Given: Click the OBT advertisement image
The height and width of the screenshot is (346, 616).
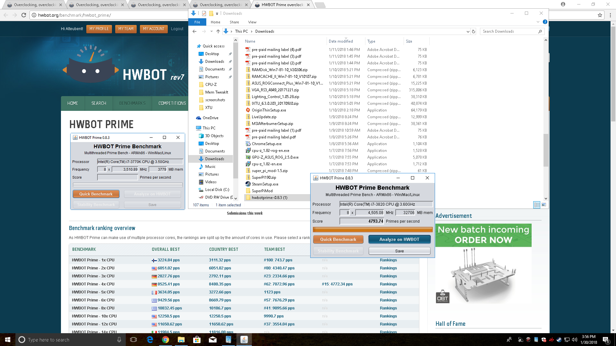Looking at the screenshot, I should click(x=483, y=264).
